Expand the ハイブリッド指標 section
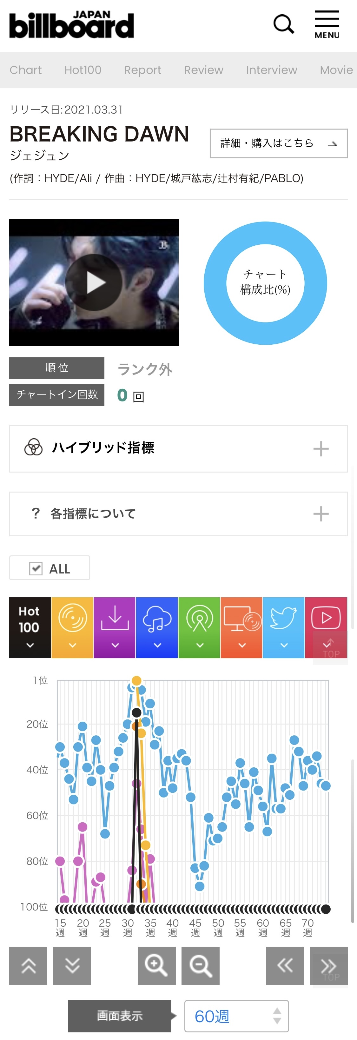357x1040 pixels. 178,448
